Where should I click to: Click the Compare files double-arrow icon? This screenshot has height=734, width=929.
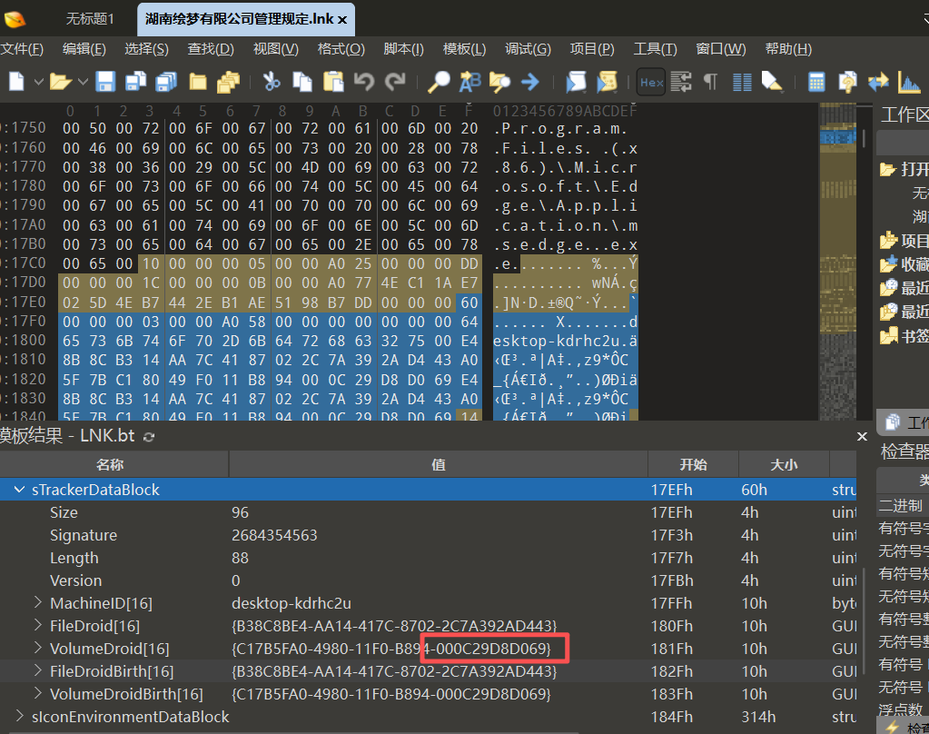[878, 82]
